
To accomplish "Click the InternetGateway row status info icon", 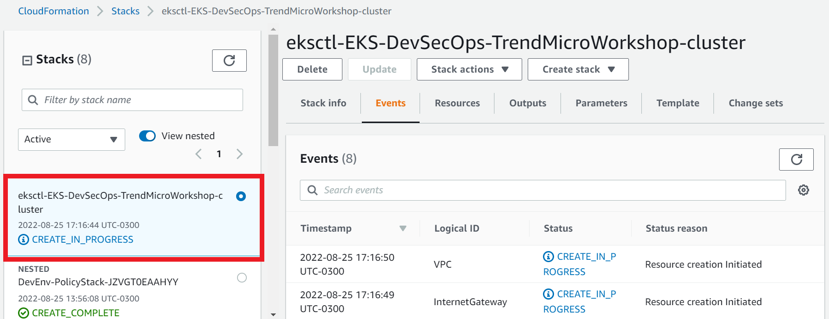I will [x=549, y=294].
